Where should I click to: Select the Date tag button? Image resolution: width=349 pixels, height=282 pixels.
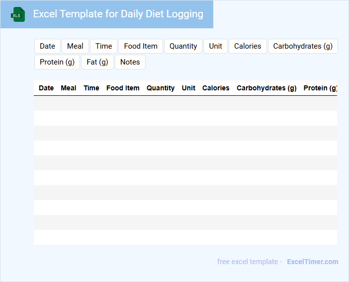point(47,46)
